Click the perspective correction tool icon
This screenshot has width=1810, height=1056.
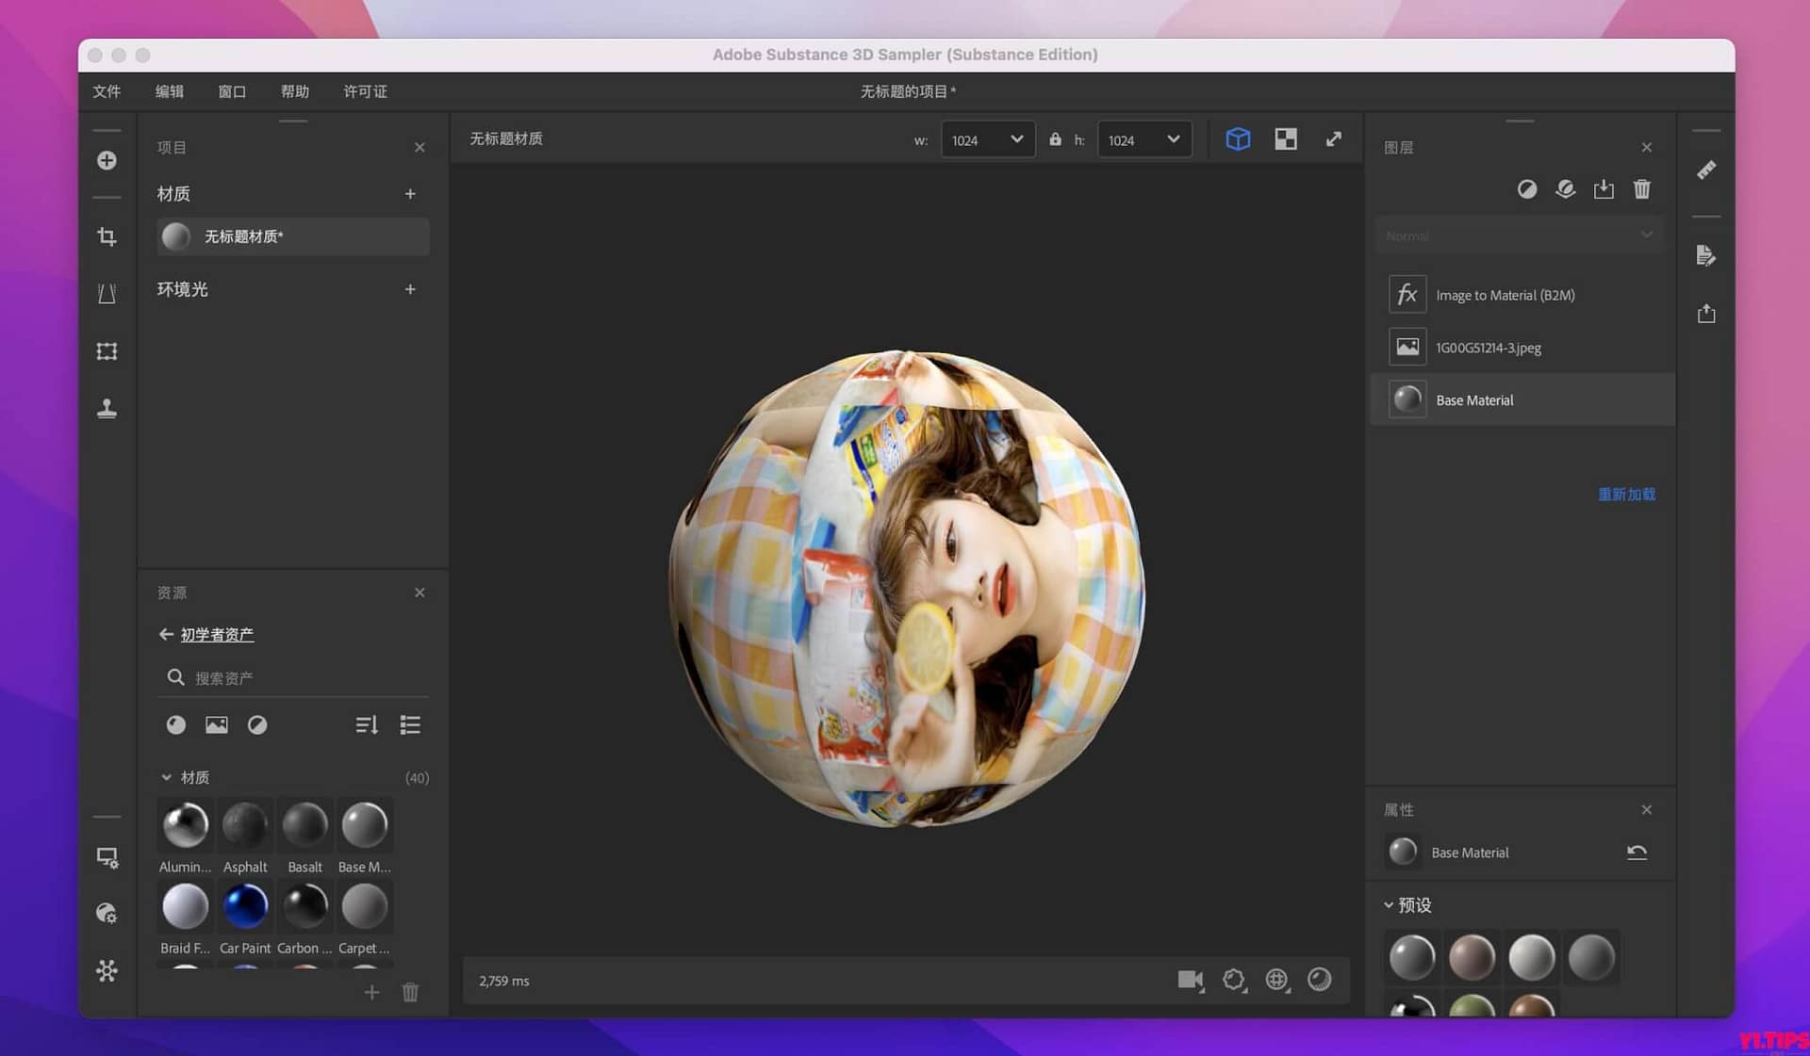coord(107,293)
